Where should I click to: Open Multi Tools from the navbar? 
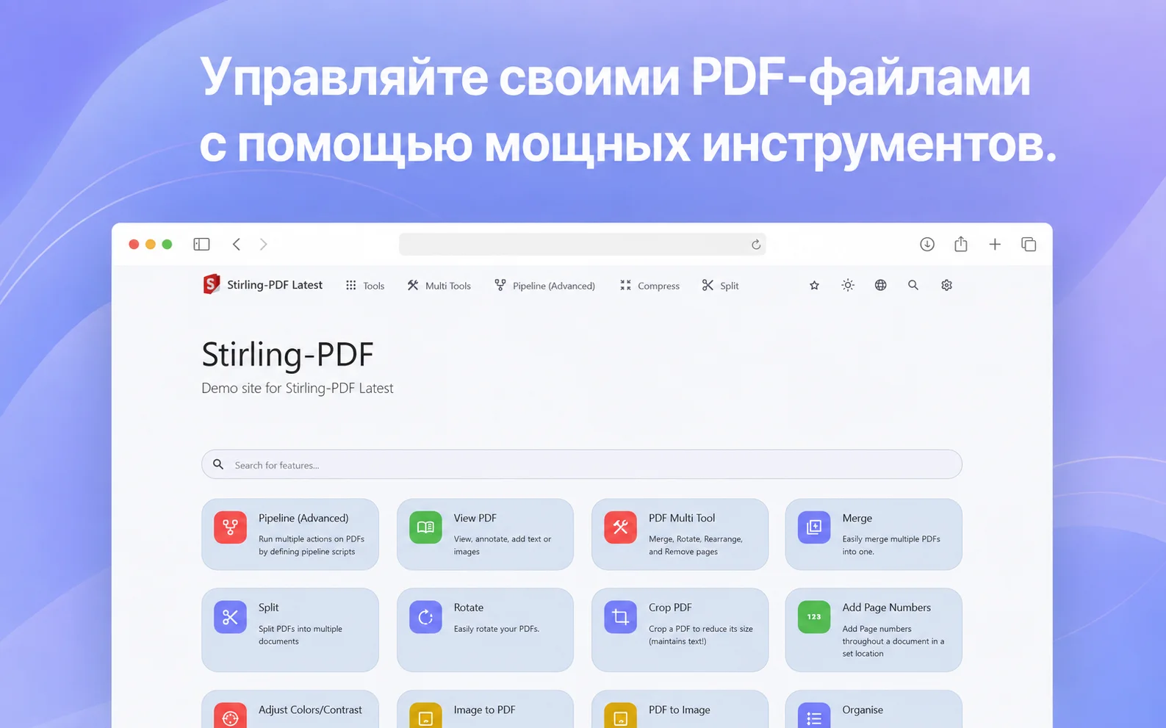coord(439,286)
